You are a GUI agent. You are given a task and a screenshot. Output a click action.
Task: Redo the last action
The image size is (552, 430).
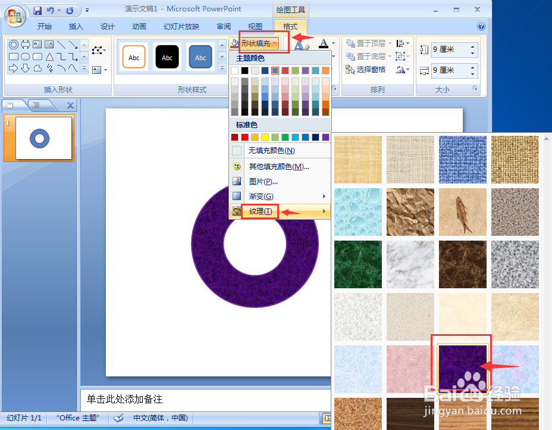70,11
